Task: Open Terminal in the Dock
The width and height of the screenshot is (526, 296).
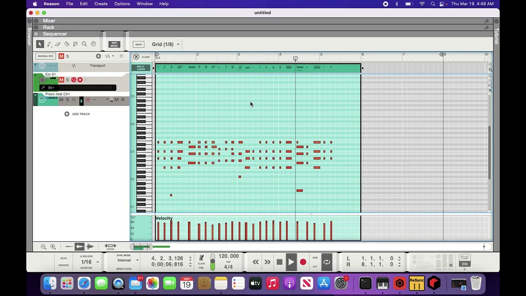Action: click(365, 283)
